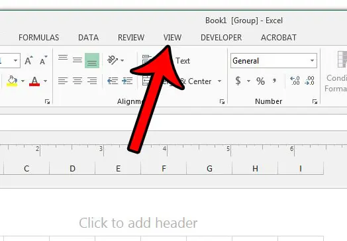
Task: Switch to the FORMULAS tab
Action: [x=38, y=38]
